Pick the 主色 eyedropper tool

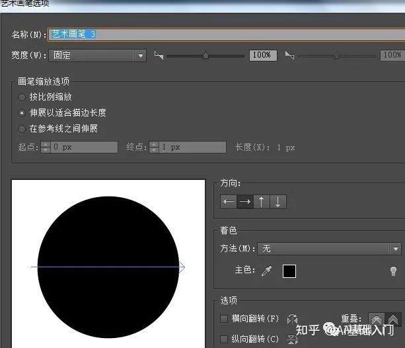(266, 271)
